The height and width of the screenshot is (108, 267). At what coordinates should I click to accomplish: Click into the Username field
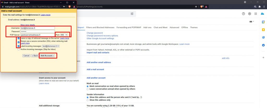coord(38,28)
